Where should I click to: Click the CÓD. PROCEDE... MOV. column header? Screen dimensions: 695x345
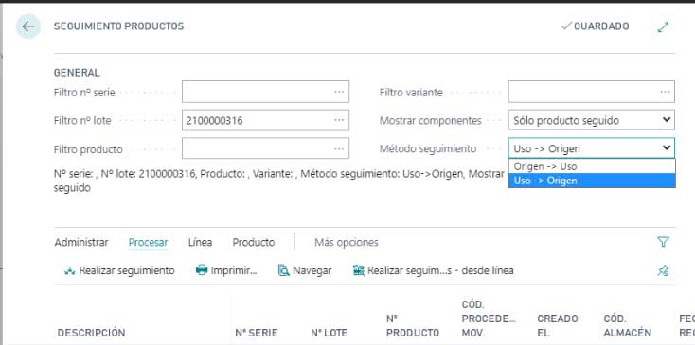tap(489, 319)
